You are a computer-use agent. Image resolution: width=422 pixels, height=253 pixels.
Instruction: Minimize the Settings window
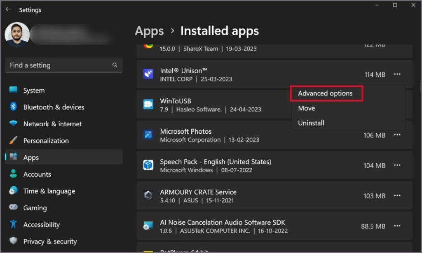(377, 5)
